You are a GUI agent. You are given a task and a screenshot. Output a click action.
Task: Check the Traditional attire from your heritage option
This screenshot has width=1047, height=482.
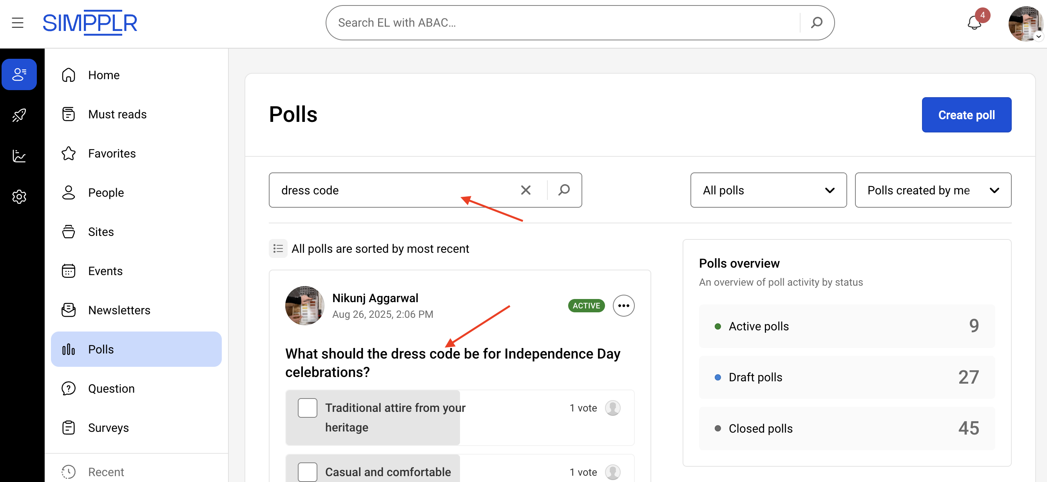click(x=307, y=408)
